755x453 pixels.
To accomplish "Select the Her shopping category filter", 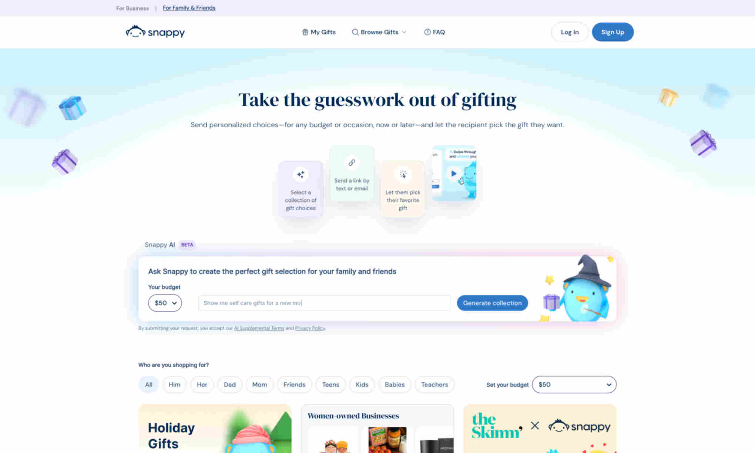I will click(x=202, y=385).
